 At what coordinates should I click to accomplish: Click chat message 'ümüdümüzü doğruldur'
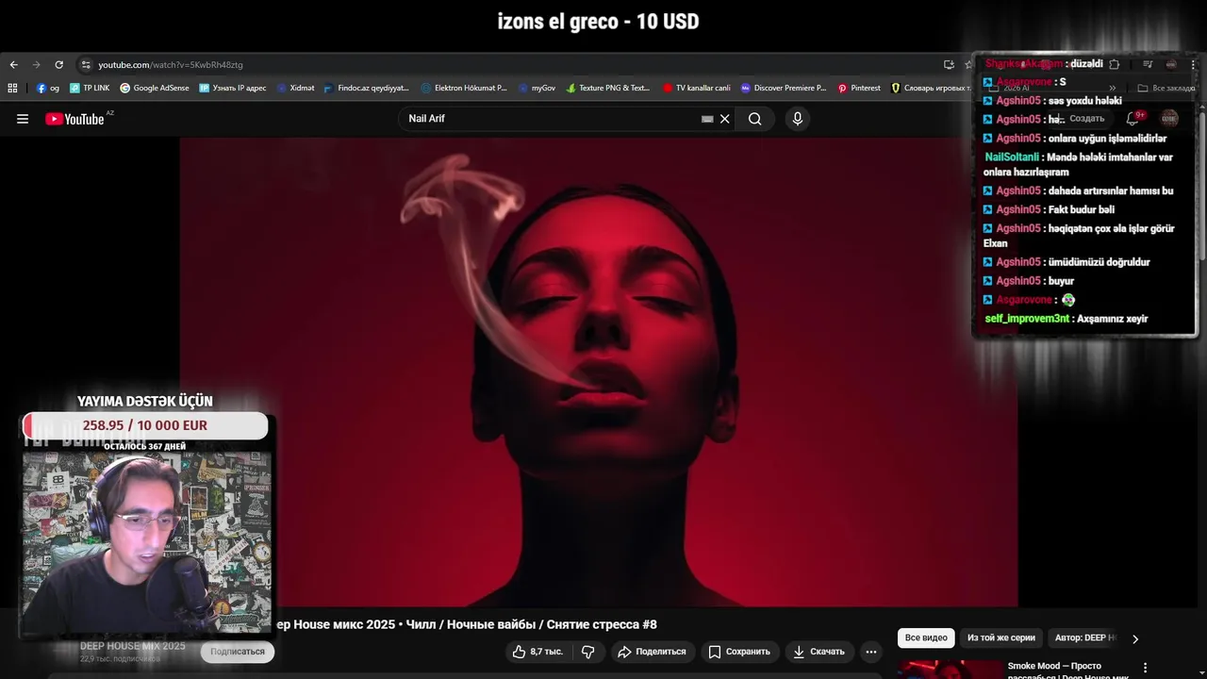pos(1099,262)
